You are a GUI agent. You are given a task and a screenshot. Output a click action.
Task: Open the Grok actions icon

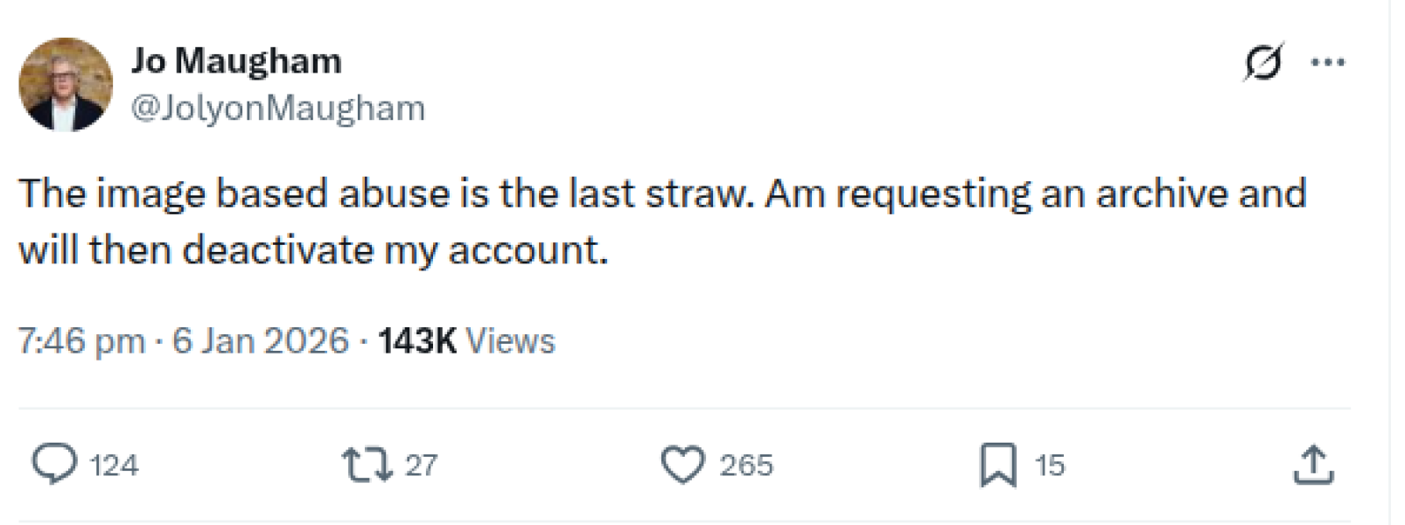pos(1263,62)
